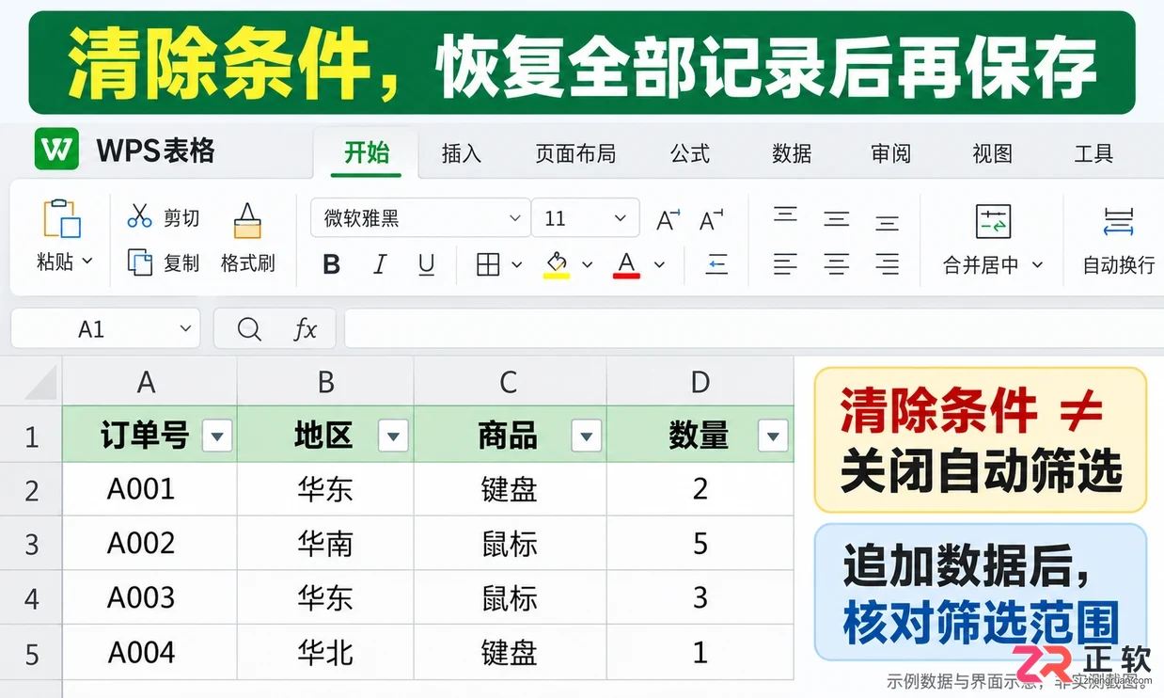Click the magnifier icon beside fx
The height and width of the screenshot is (698, 1164).
pyautogui.click(x=249, y=329)
